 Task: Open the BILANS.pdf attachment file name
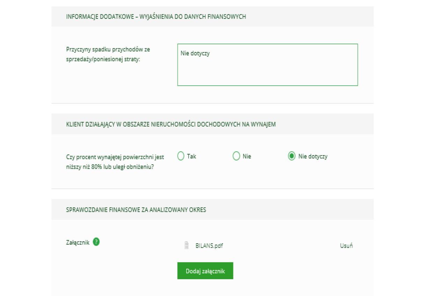(x=209, y=245)
